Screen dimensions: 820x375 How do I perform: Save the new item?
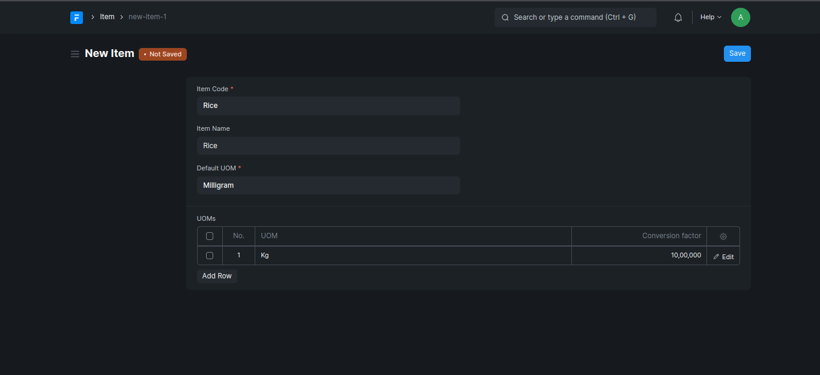point(737,53)
